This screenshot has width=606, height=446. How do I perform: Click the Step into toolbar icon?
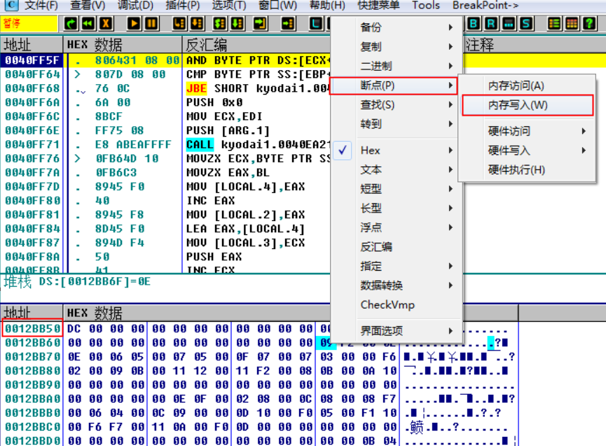pos(180,24)
